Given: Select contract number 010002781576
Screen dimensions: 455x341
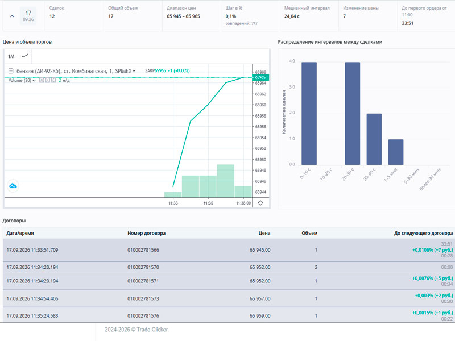Looking at the screenshot, I should 143,315.
